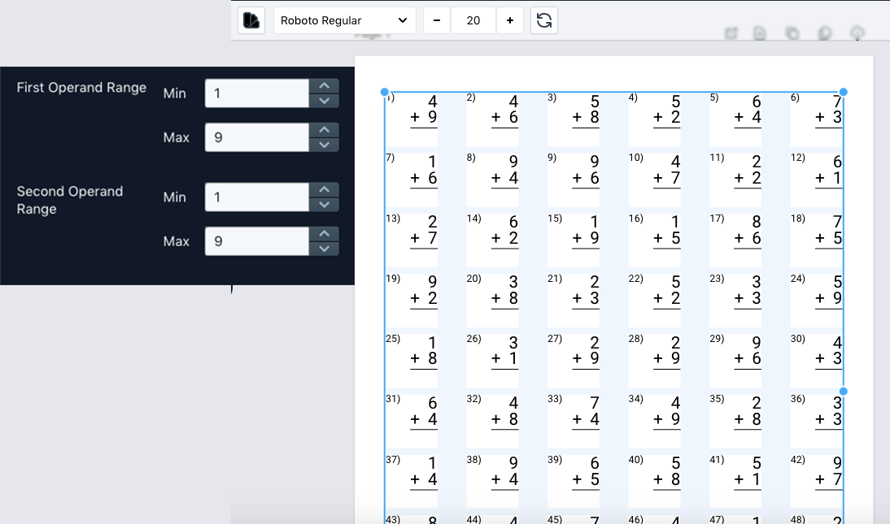Open the color theme swatch button
Viewport: 890px width, 524px height.
pos(251,20)
